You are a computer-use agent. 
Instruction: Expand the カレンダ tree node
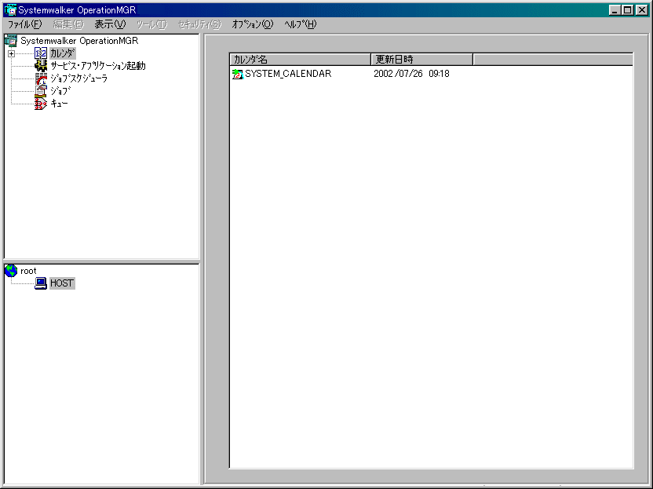[x=11, y=53]
